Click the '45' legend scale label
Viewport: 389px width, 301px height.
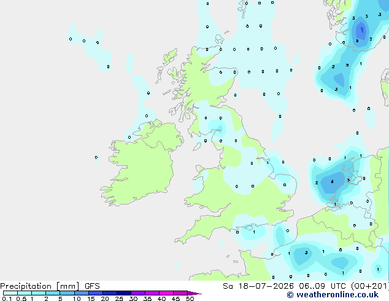[x=175, y=299]
